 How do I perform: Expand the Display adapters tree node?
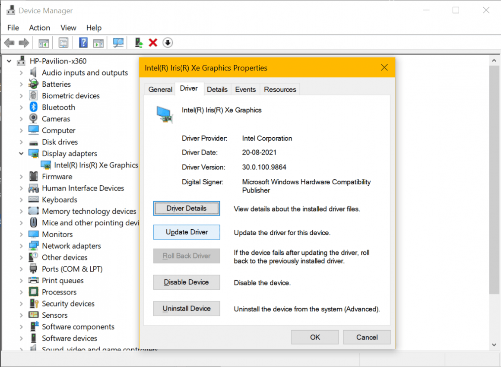pos(21,153)
